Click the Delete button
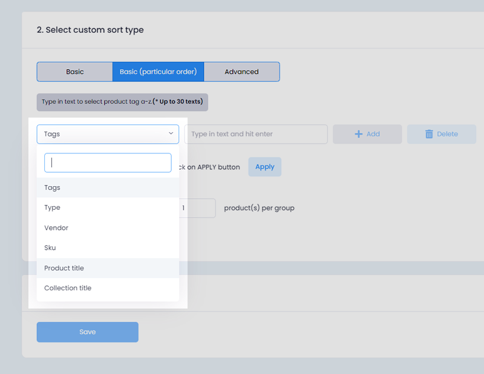 click(442, 134)
